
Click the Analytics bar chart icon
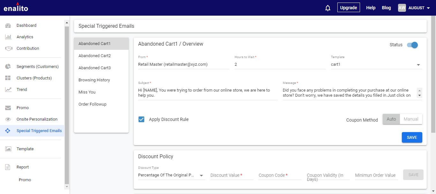click(x=8, y=37)
